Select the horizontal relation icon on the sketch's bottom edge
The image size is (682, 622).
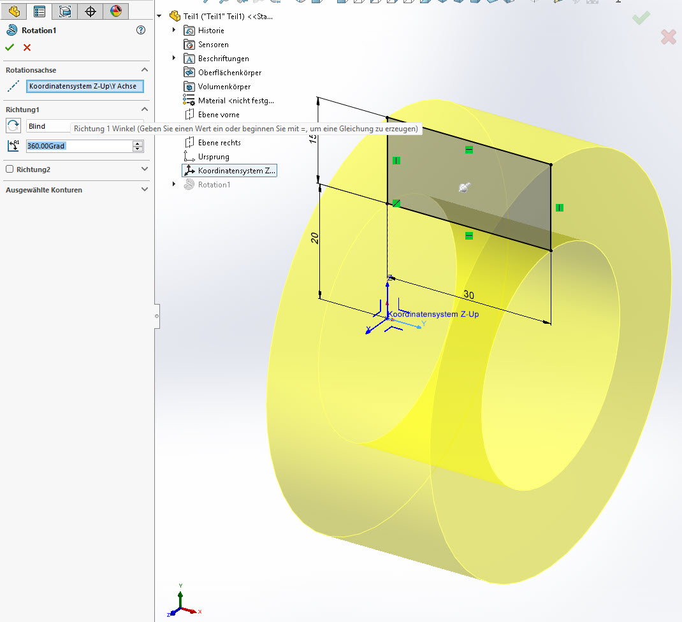[469, 236]
